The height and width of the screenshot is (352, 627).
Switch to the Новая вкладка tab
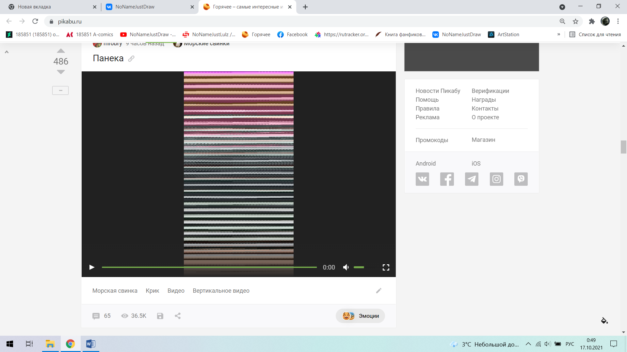(34, 7)
